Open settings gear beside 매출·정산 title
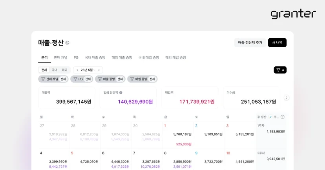Viewport: 325px width, 170px height. point(68,43)
